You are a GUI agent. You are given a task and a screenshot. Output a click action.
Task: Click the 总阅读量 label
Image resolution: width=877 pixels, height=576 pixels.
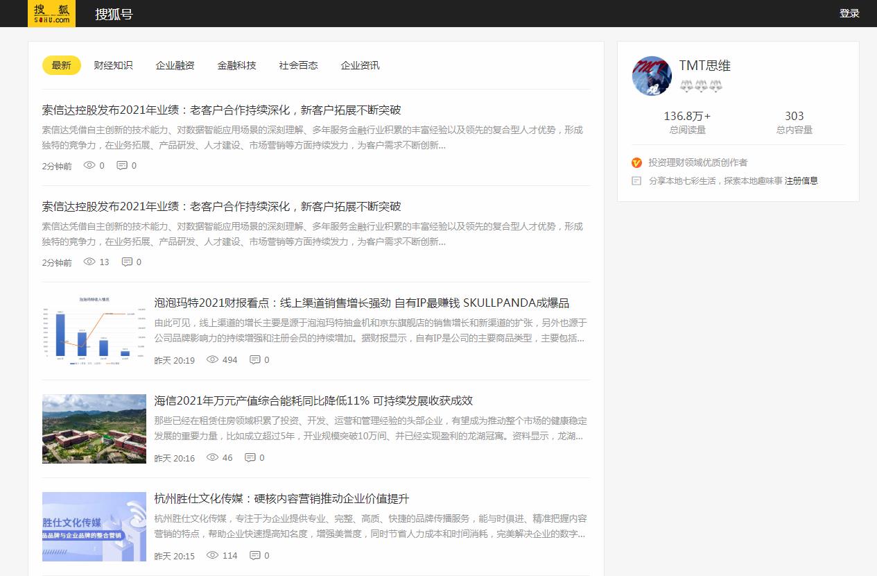tap(688, 130)
